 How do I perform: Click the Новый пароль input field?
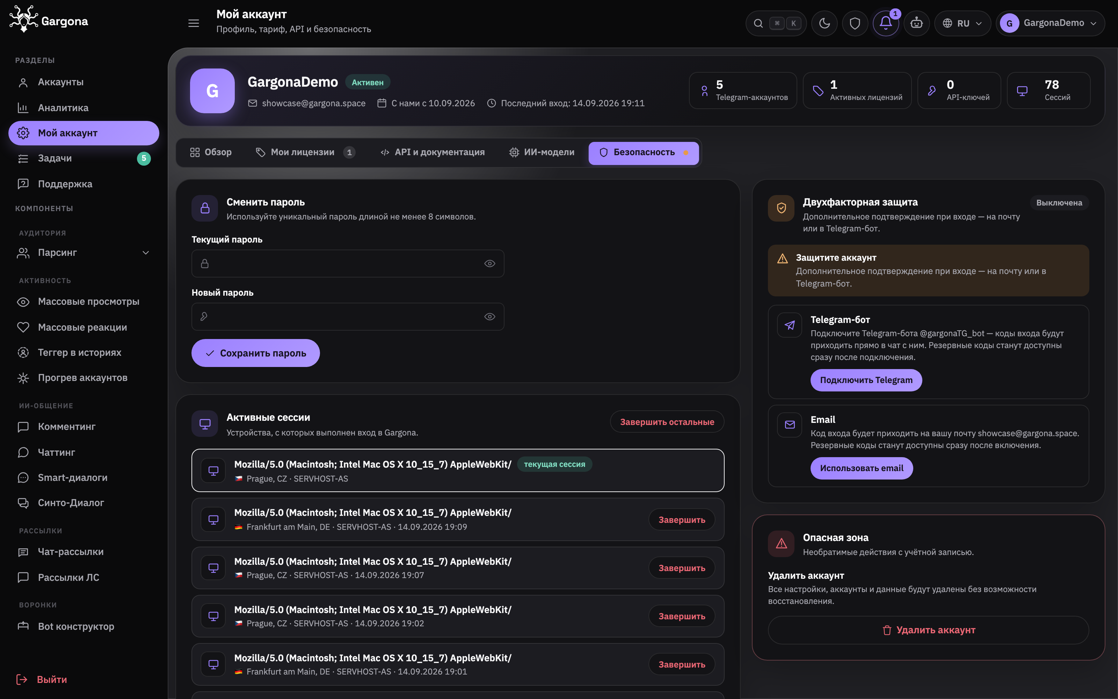point(347,317)
